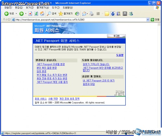Go to the Home page icon
Image resolution: width=162 pixels, height=136 pixels.
coord(42,14)
